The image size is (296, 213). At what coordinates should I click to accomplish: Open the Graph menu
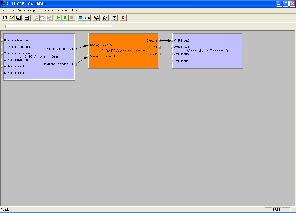click(32, 10)
